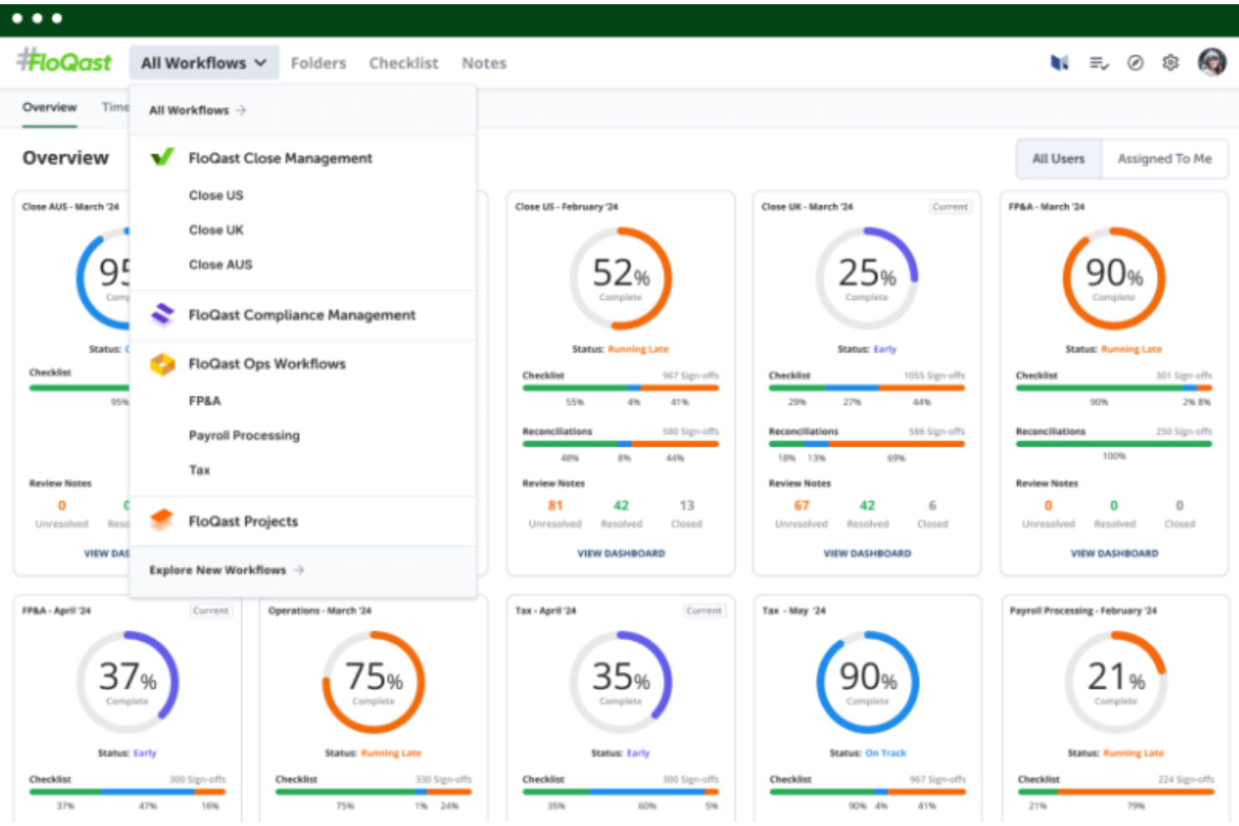1239x826 pixels.
Task: Open the settings gear
Action: [1170, 63]
